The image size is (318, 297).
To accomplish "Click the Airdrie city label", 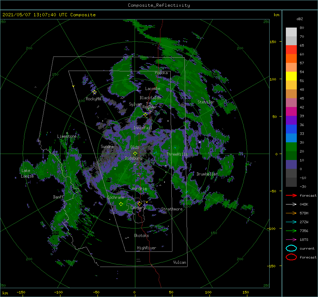I will (139, 189).
